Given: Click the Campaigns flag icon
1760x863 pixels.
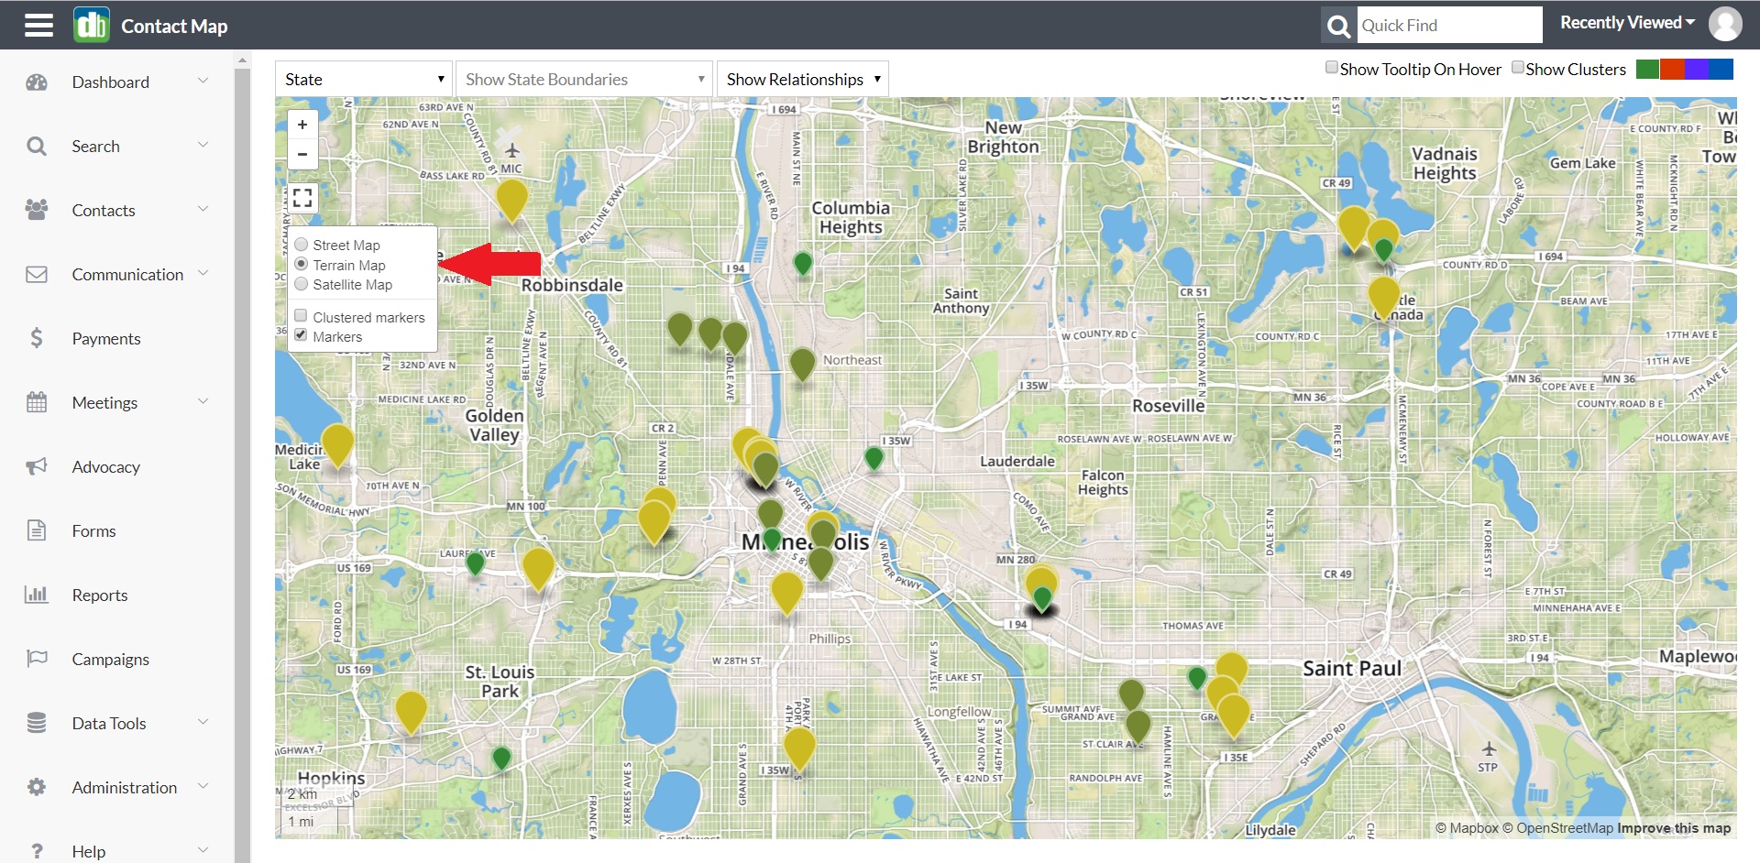Looking at the screenshot, I should pyautogui.click(x=37, y=659).
